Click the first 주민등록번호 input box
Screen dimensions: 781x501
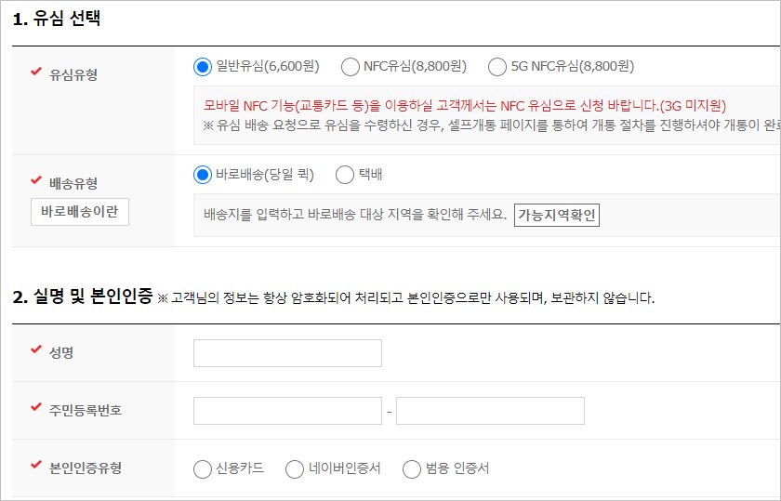[287, 411]
